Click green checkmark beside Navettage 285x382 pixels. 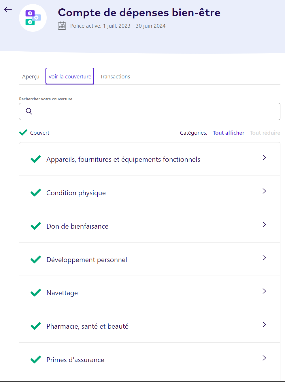coord(36,293)
